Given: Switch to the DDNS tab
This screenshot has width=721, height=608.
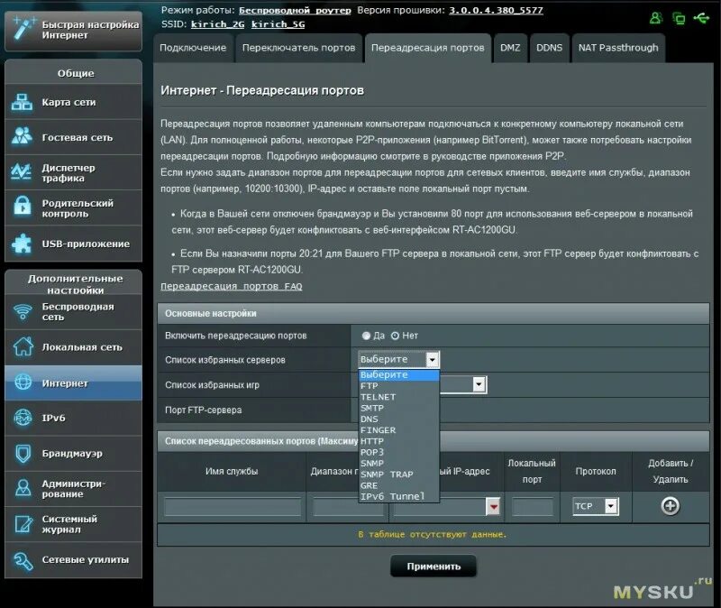Looking at the screenshot, I should 549,48.
